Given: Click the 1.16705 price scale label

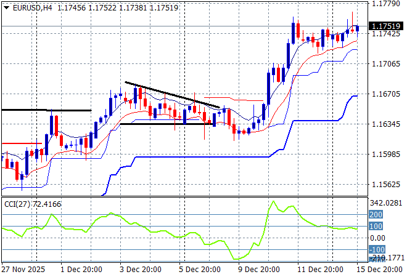Looking at the screenshot, I should (385, 94).
